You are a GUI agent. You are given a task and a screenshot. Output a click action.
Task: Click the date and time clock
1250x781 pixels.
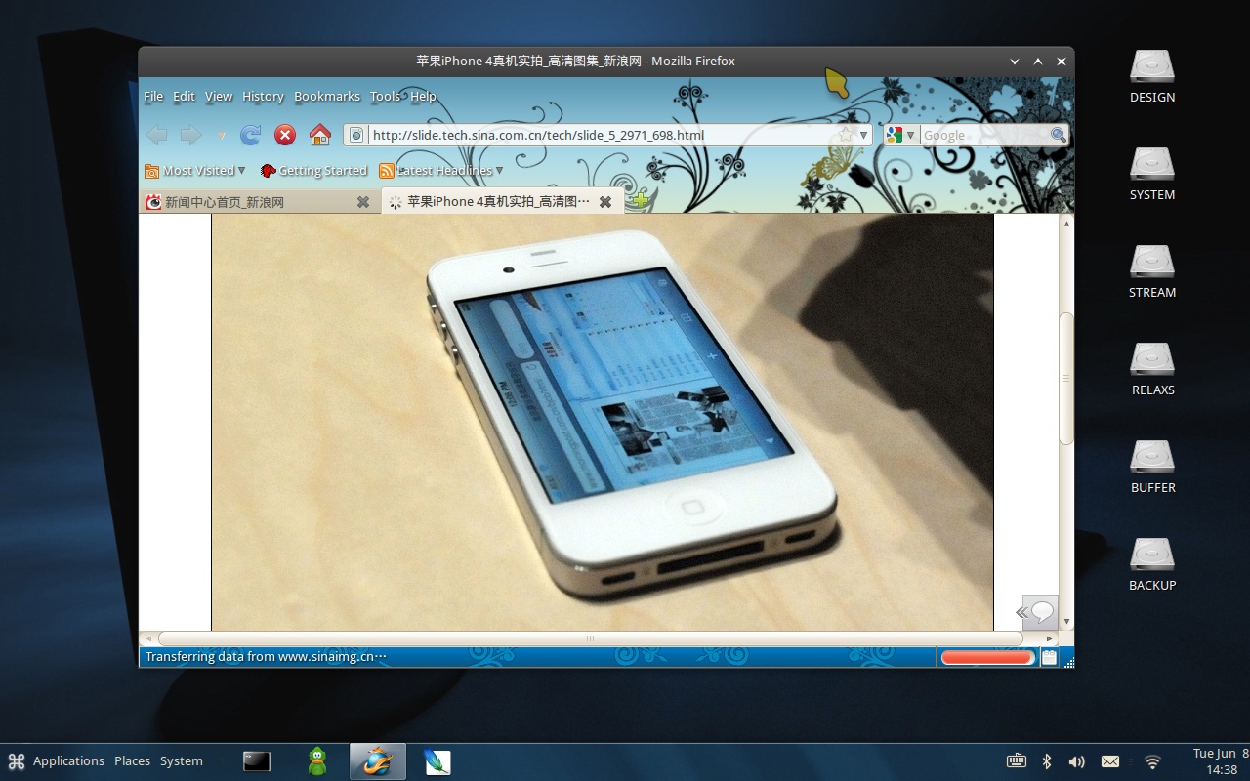coord(1221,761)
